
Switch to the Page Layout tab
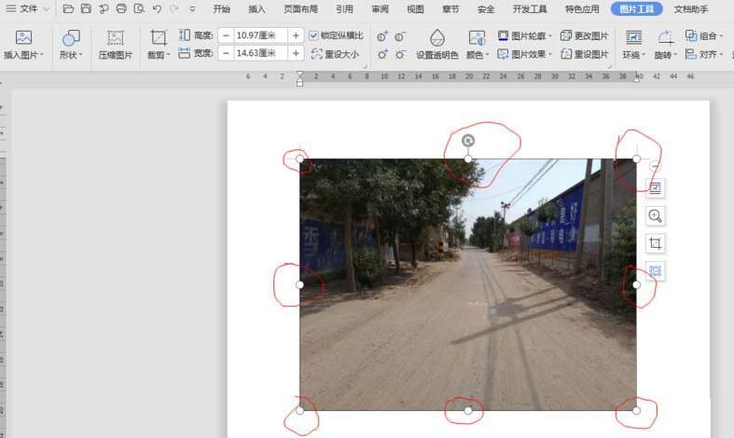tap(300, 8)
